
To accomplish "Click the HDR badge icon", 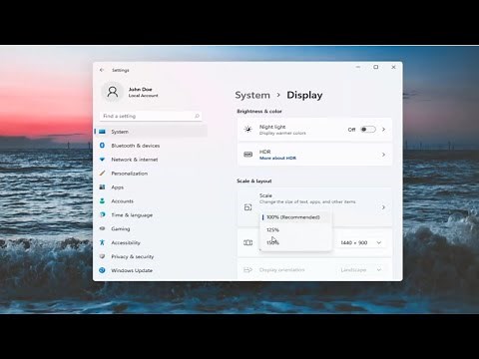I will coord(247,155).
